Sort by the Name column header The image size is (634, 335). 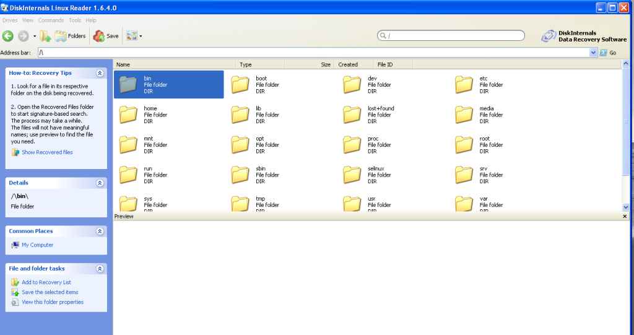pyautogui.click(x=175, y=64)
